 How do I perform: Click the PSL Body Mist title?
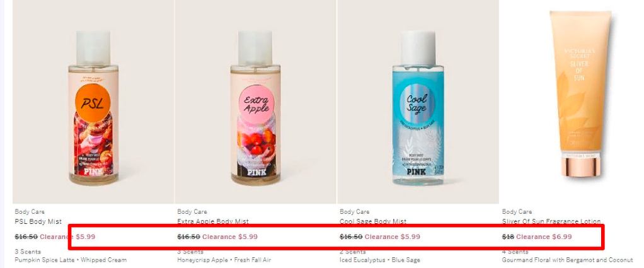38,221
